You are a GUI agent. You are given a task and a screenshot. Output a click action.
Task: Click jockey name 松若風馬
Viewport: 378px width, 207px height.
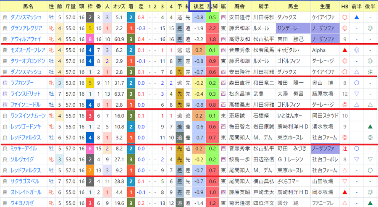(x=263, y=50)
